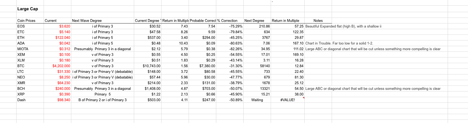Select the MIOTA coin cell
This screenshot has width=468, height=123.
point(30,49)
